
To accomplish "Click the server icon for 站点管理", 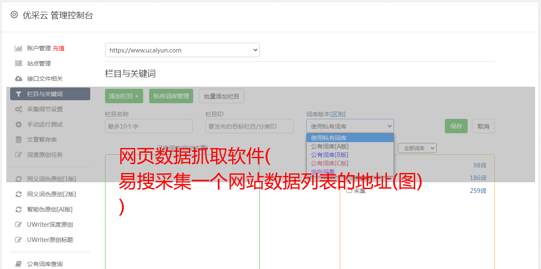I will click(19, 63).
